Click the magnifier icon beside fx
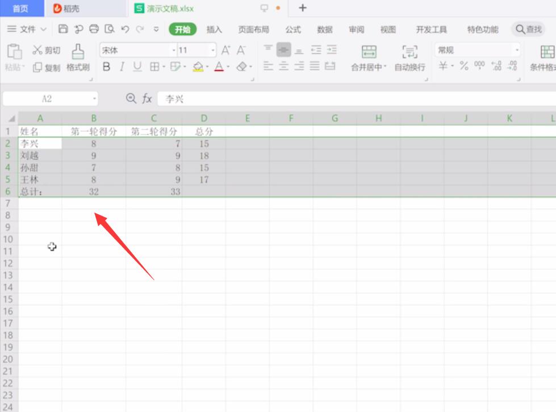Image resolution: width=556 pixels, height=412 pixels. coord(131,98)
